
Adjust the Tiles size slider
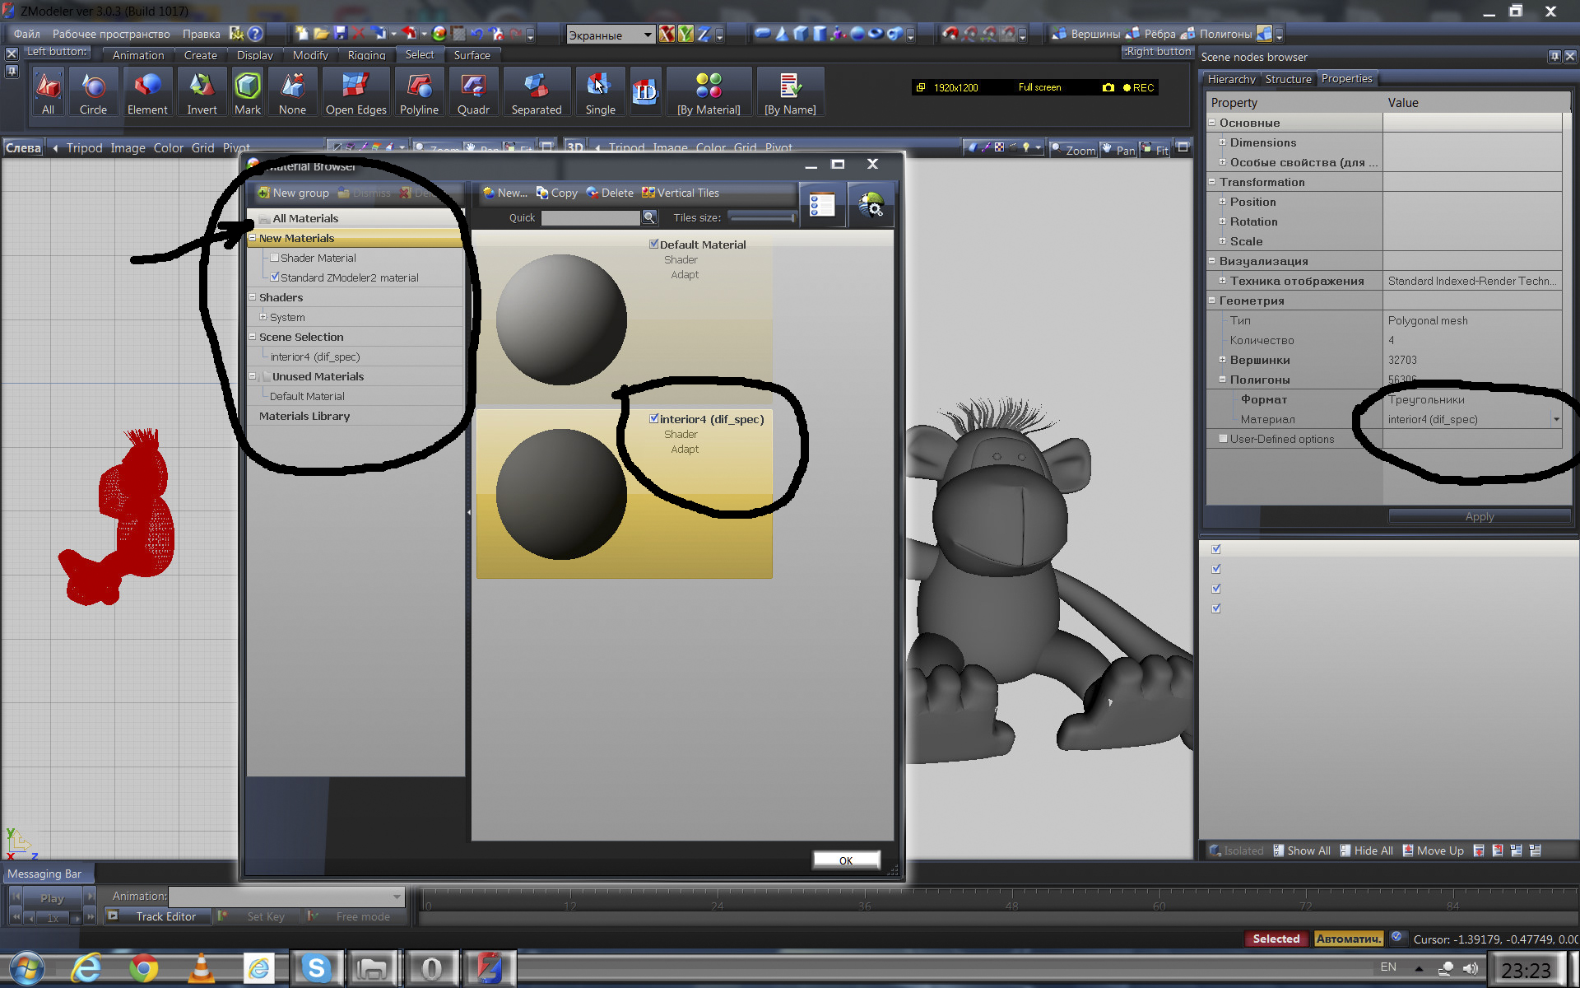coord(762,217)
